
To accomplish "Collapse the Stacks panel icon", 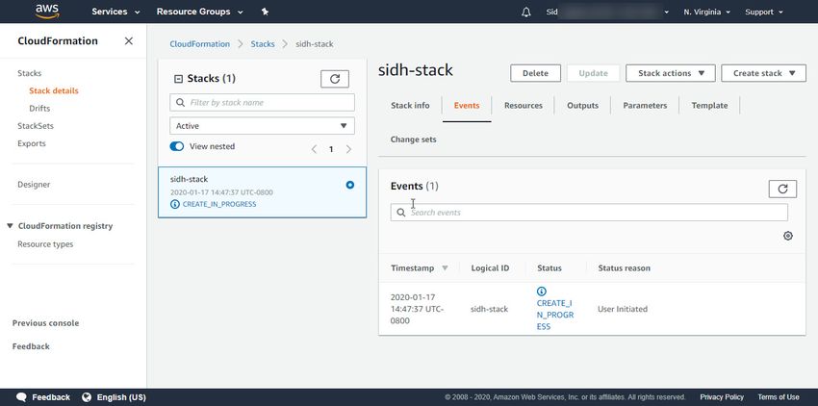I will coord(178,79).
